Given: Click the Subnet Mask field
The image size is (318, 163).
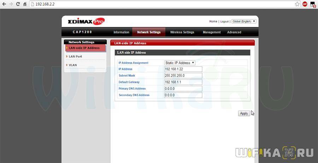Looking at the screenshot, I should (183, 76).
